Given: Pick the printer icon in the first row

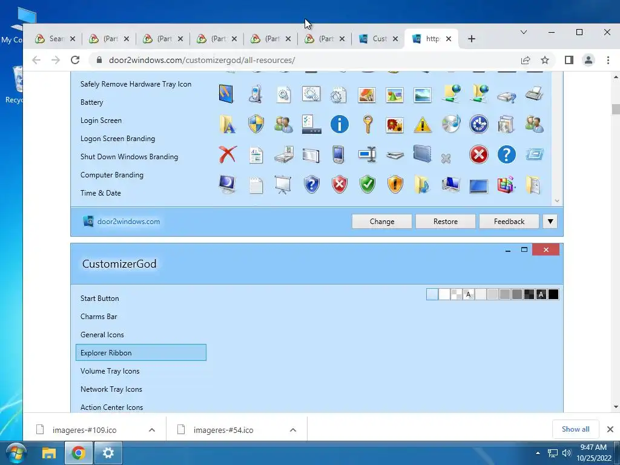Looking at the screenshot, I should point(534,94).
